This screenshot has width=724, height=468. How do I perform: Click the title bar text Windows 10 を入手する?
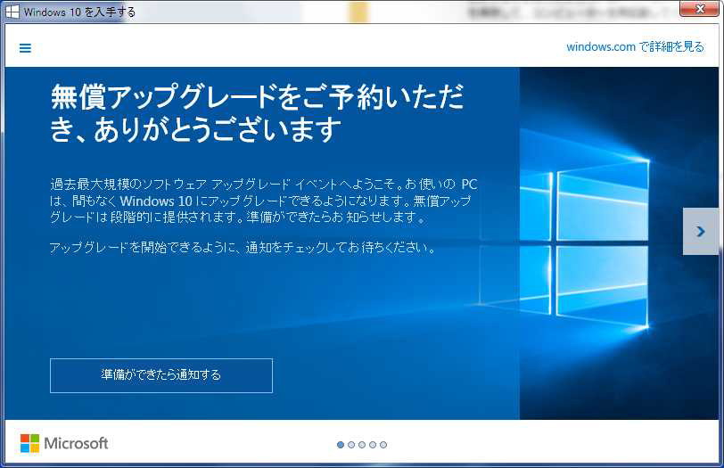pos(80,12)
